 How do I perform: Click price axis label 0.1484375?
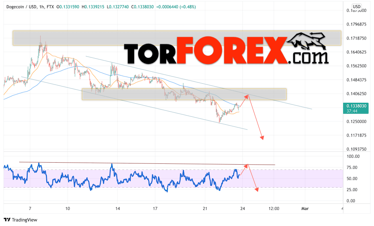pyautogui.click(x=356, y=80)
